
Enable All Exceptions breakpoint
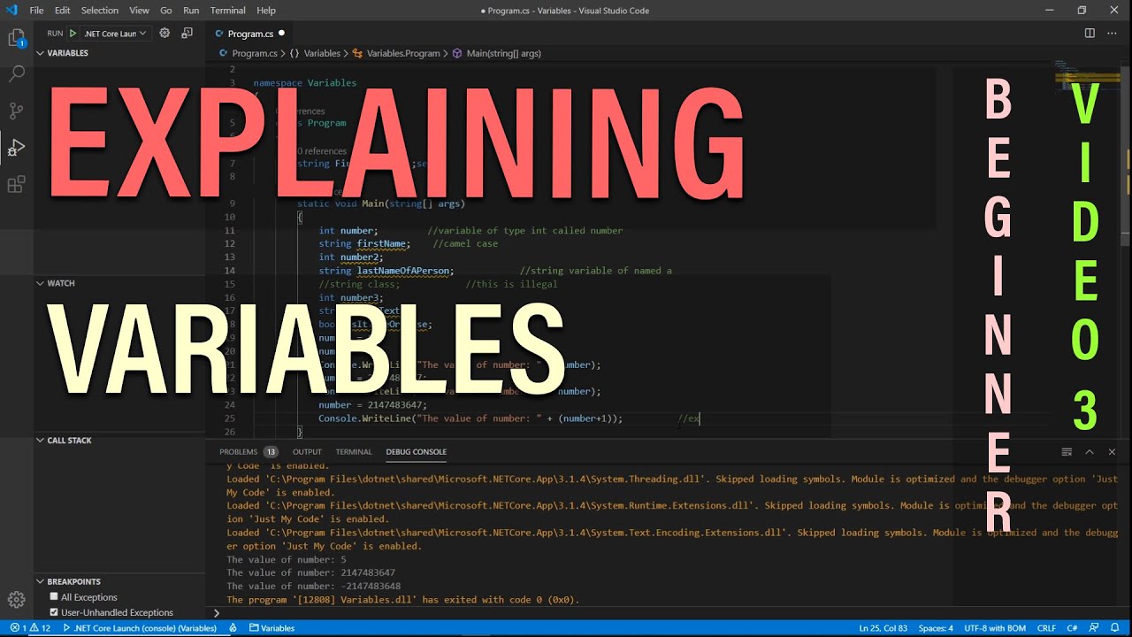(x=54, y=597)
